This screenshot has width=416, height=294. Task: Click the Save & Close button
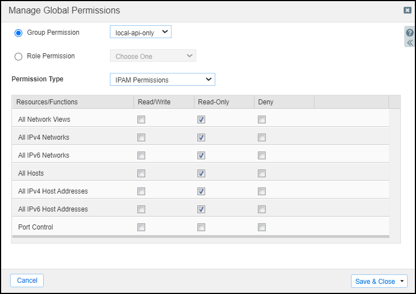375,282
